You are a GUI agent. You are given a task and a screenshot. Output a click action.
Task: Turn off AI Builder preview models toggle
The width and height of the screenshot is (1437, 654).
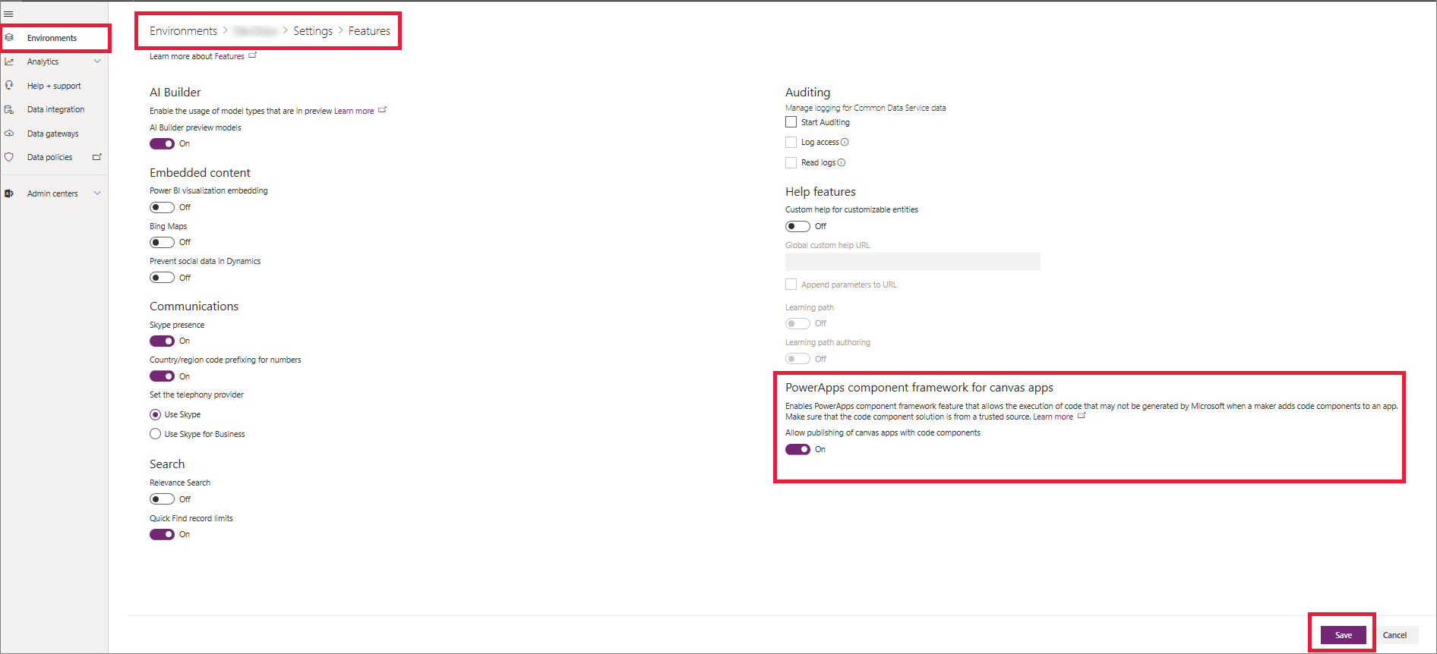[162, 143]
